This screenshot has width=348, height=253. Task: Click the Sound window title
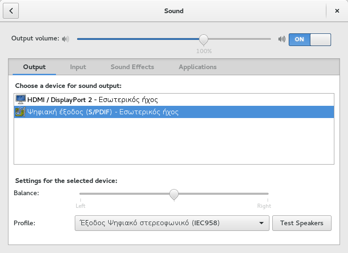coord(174,11)
